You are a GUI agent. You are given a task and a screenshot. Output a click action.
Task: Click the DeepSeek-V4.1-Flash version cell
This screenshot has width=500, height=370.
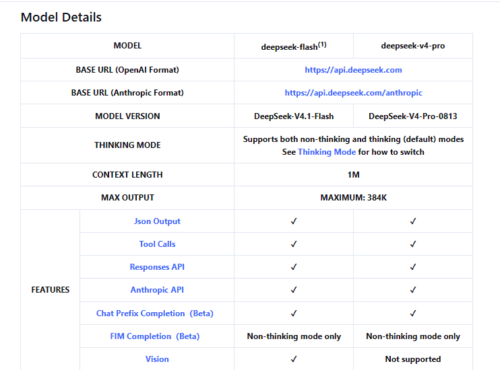tap(294, 116)
